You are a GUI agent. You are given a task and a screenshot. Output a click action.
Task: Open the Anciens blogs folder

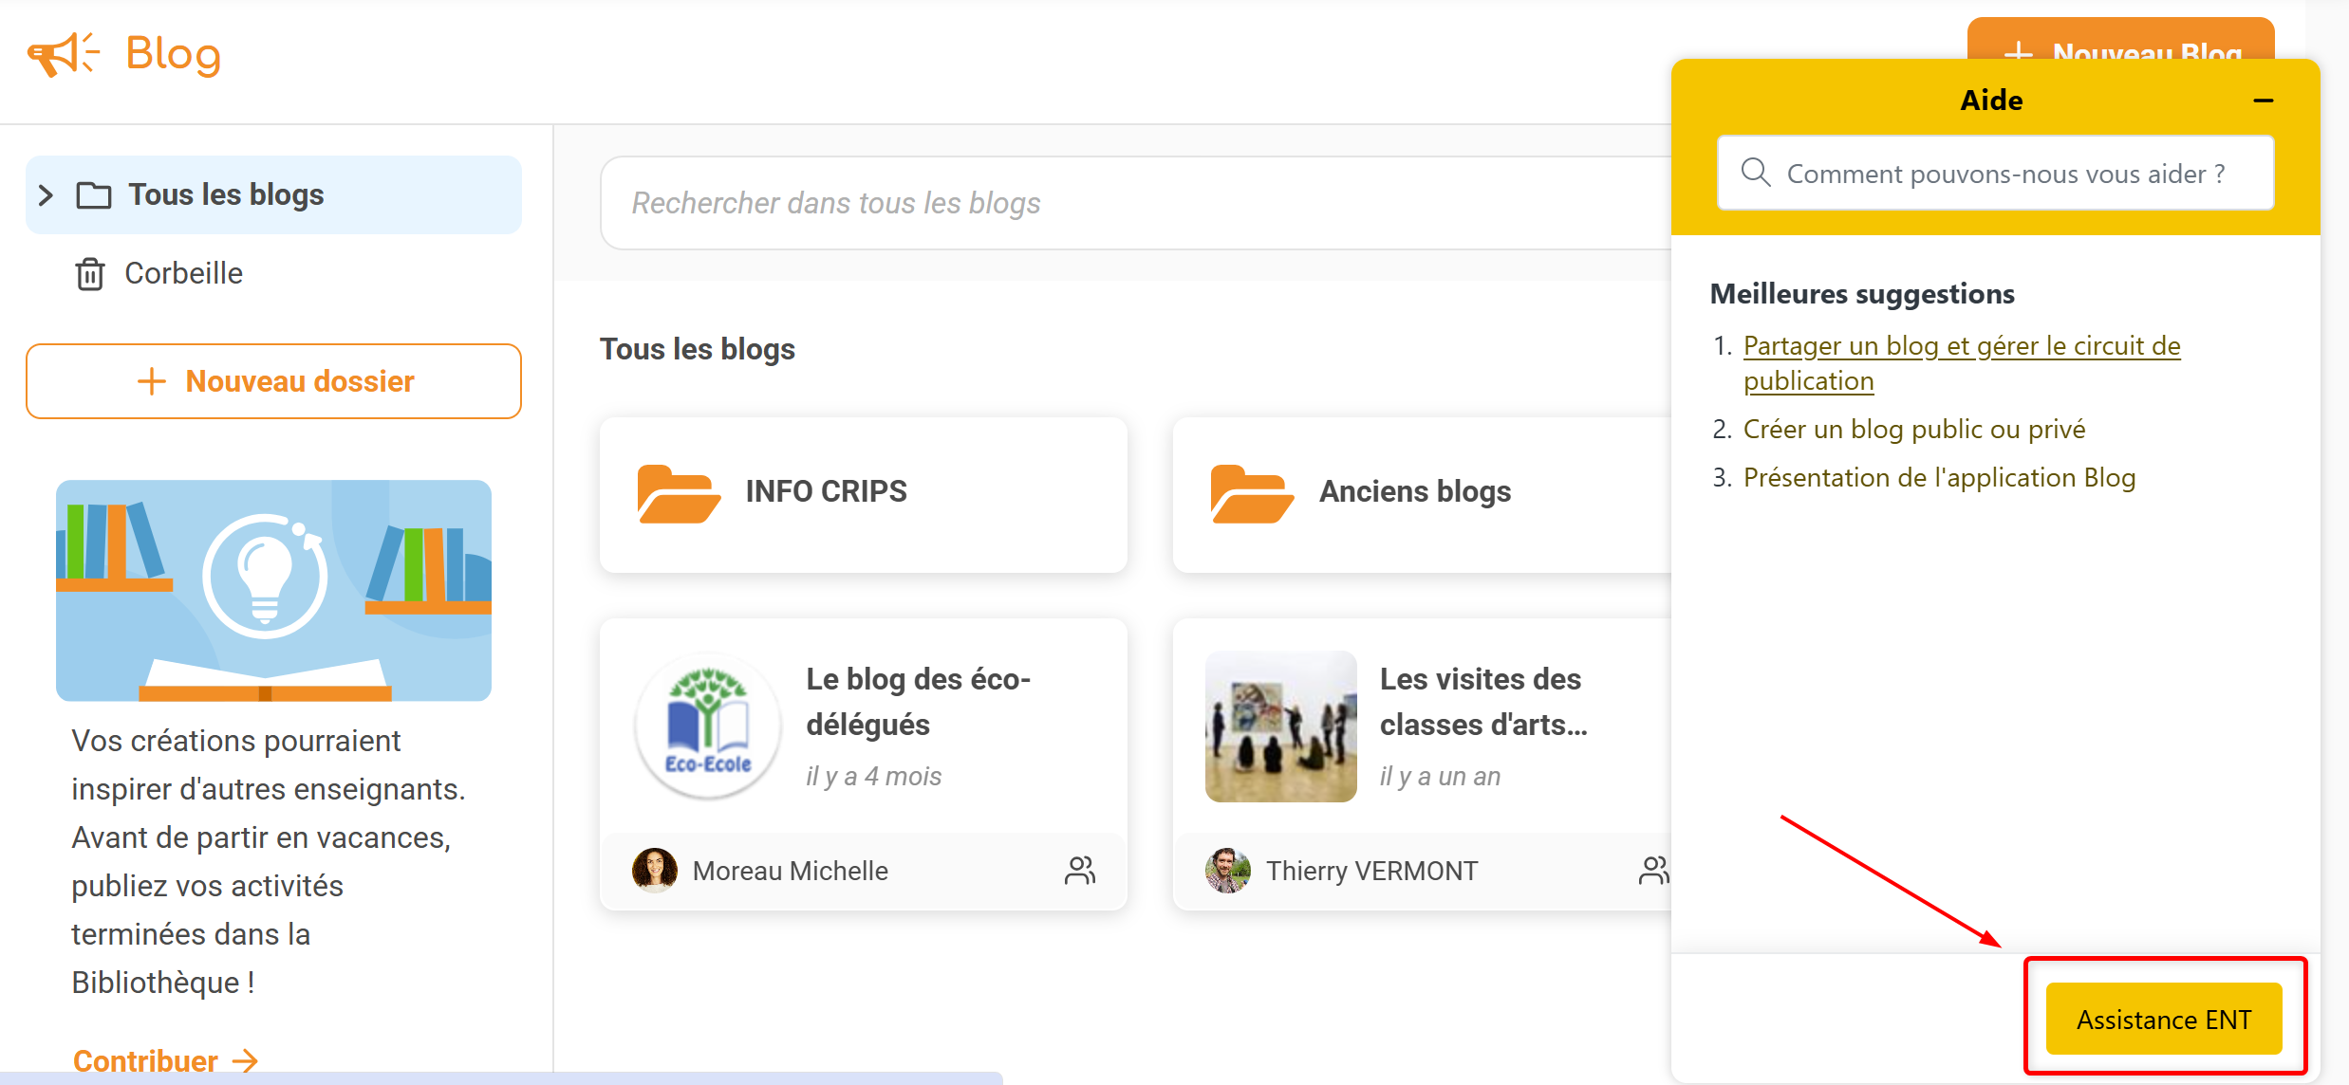pyautogui.click(x=1414, y=493)
